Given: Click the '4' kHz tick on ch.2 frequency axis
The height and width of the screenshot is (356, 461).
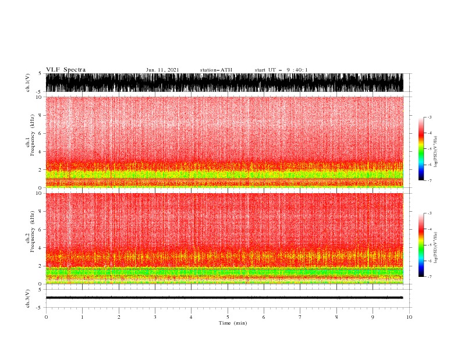Looking at the screenshot, I should tap(41, 248).
